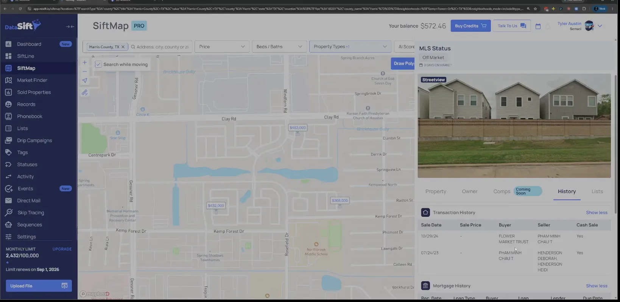Click the Skip Tracing icon
Screen dimensions: 620x302
point(9,213)
